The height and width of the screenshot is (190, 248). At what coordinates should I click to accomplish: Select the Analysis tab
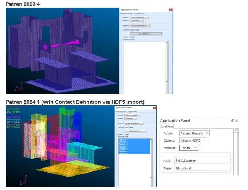166,127
